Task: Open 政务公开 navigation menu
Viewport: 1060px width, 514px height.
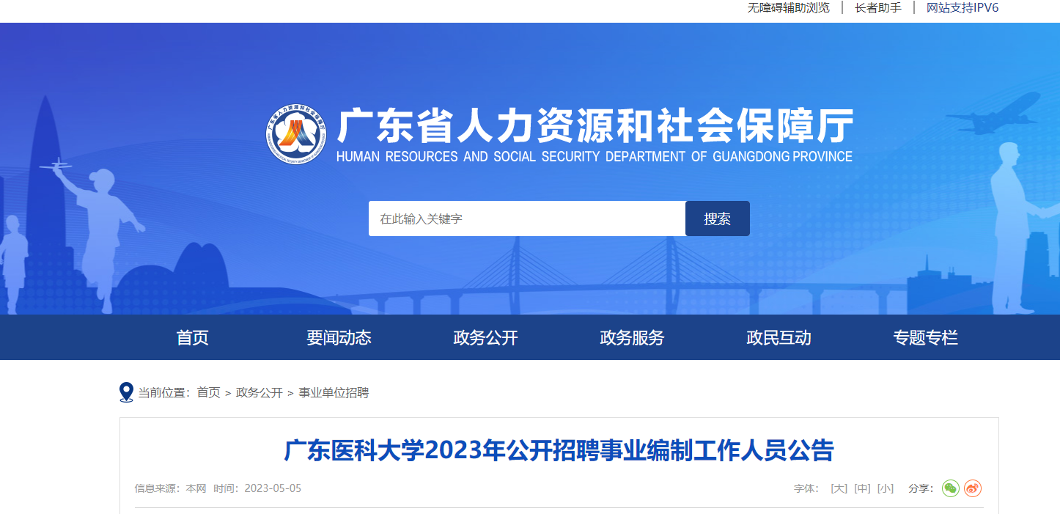Action: coord(486,337)
